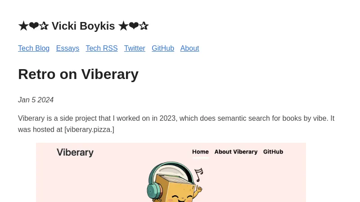Viewport: 360px width, 202px height.
Task: Click the outlined star before Vicki Boykis
Action: click(x=44, y=26)
